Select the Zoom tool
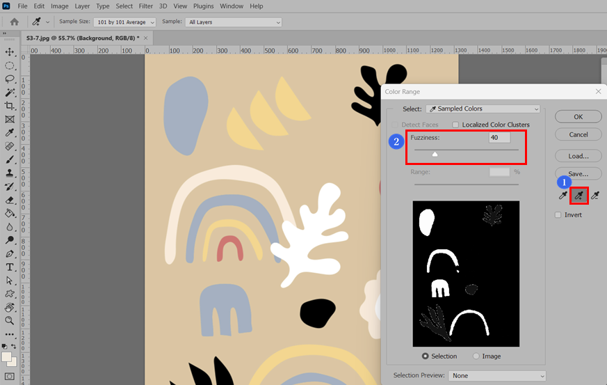The height and width of the screenshot is (385, 607). [10, 321]
